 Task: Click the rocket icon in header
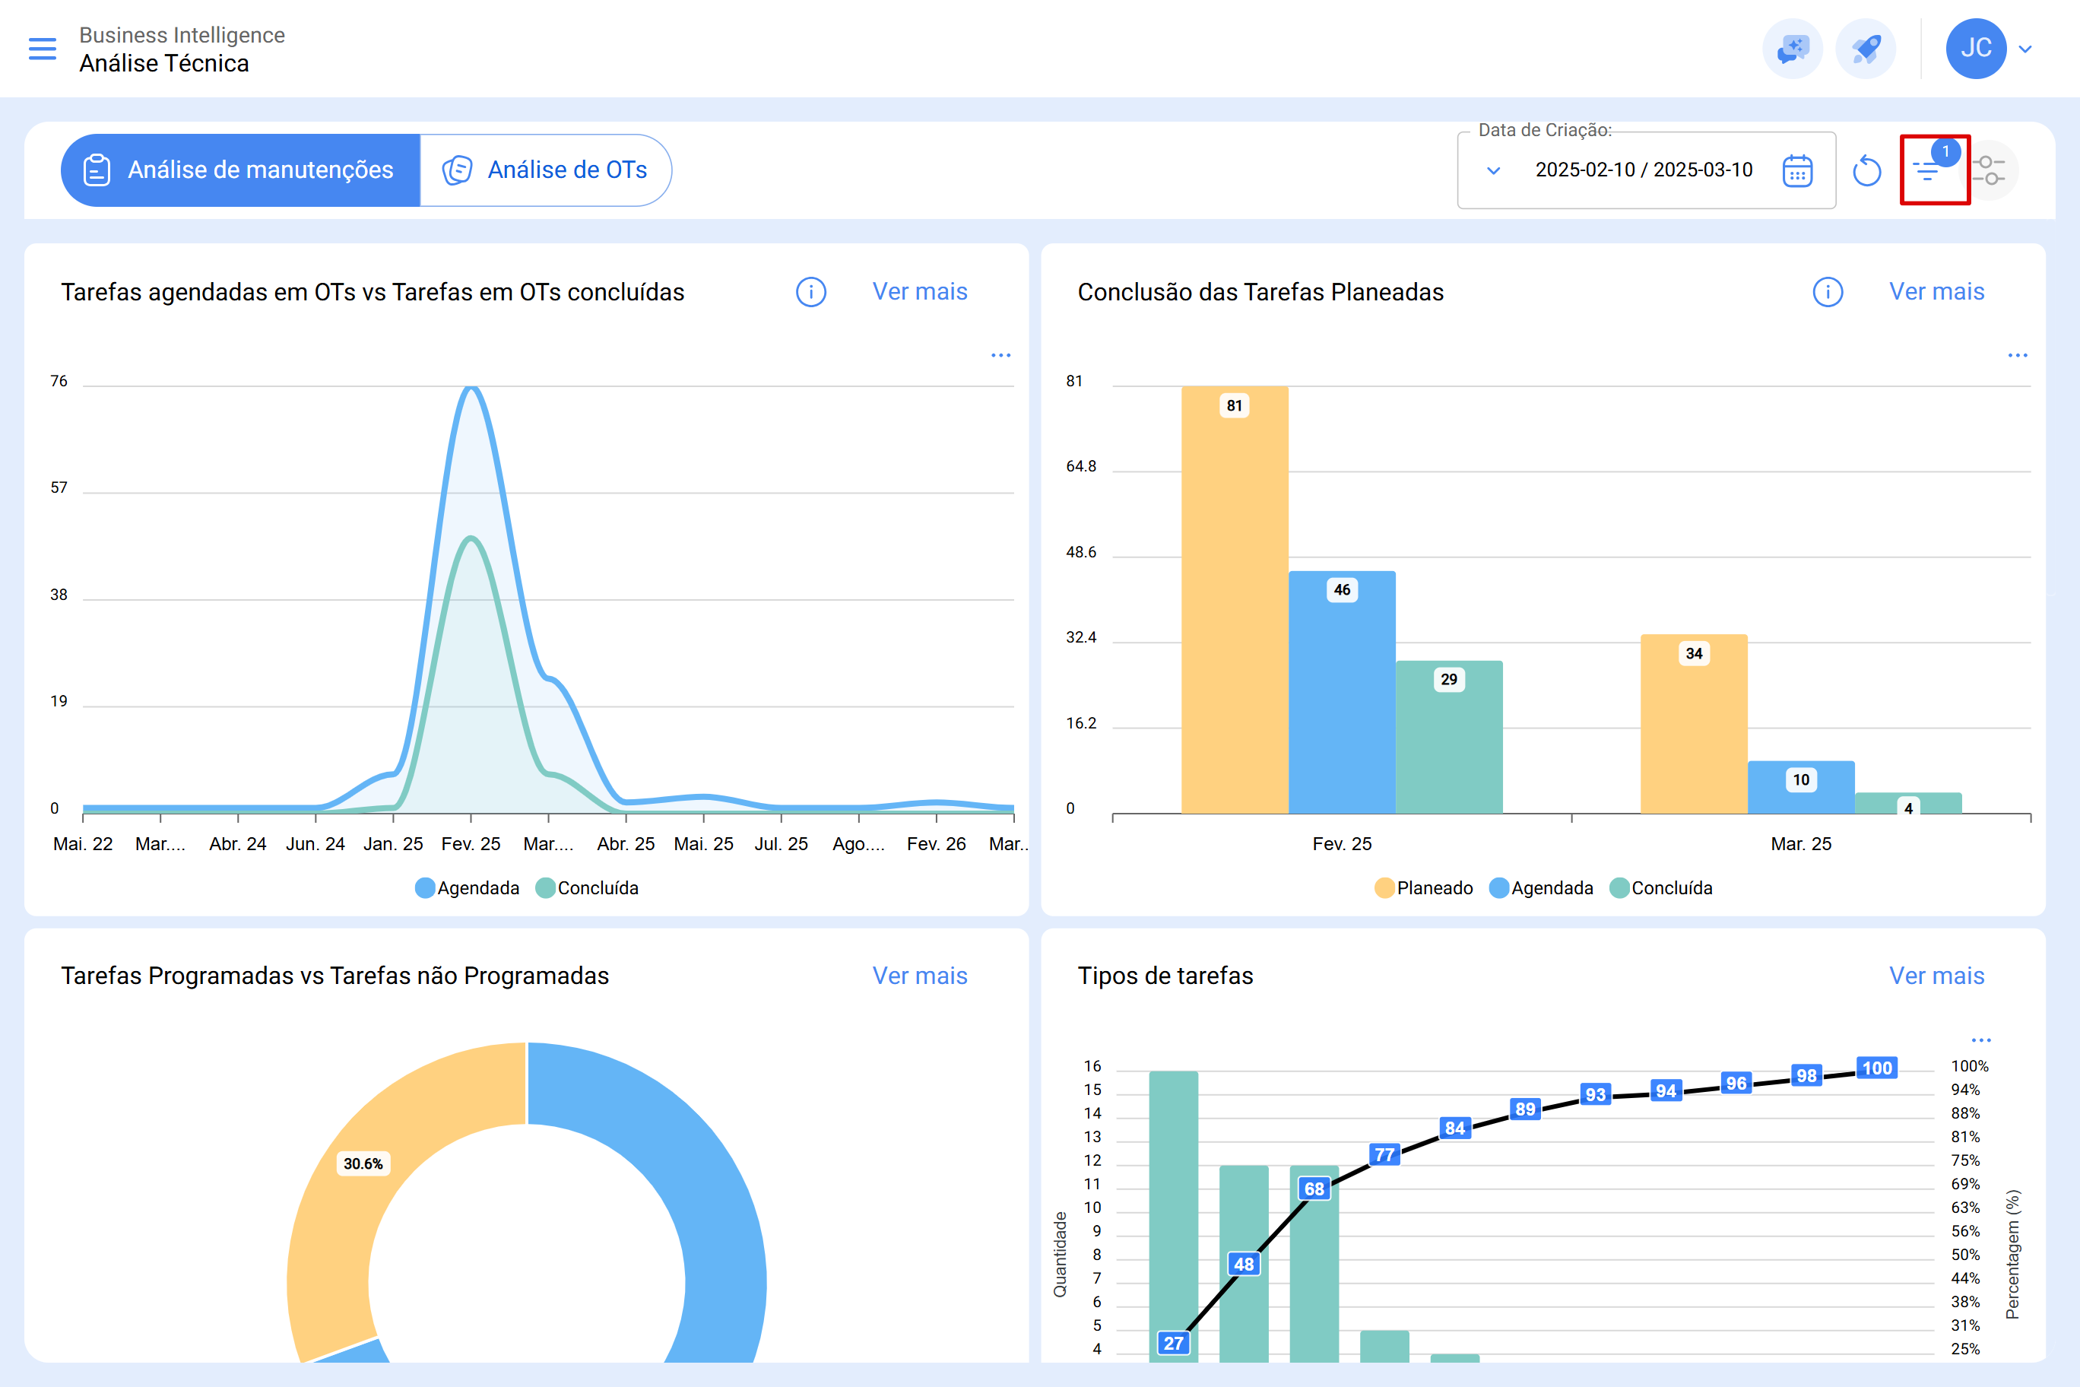pos(1865,49)
